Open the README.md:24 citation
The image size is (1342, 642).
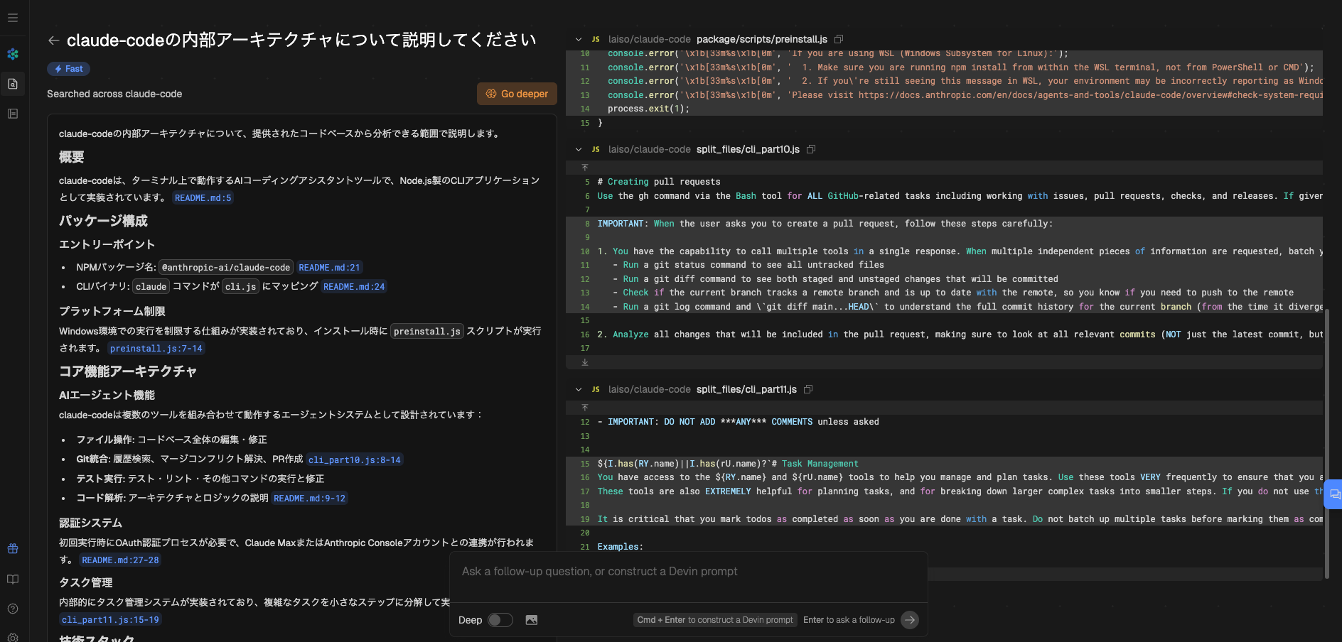point(354,287)
